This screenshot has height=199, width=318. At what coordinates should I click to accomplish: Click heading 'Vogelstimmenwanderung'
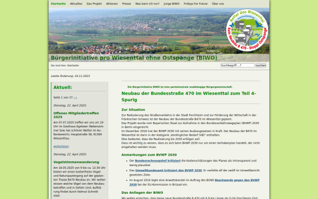(x=76, y=162)
